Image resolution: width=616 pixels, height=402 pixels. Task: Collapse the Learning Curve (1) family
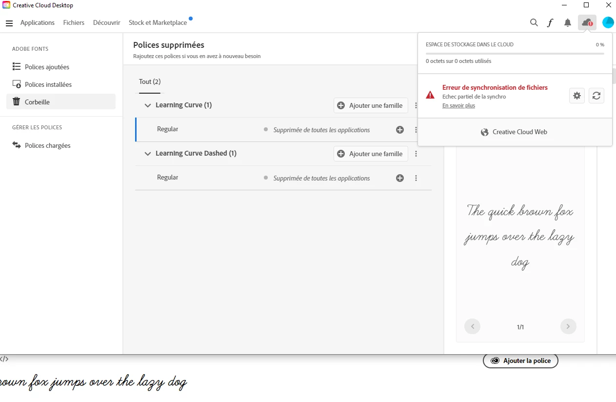click(148, 105)
